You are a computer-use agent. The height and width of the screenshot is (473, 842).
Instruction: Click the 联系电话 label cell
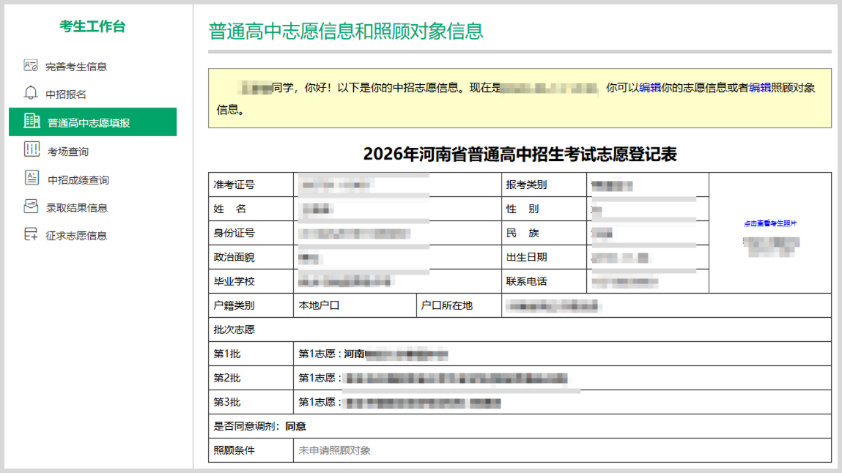click(x=544, y=281)
